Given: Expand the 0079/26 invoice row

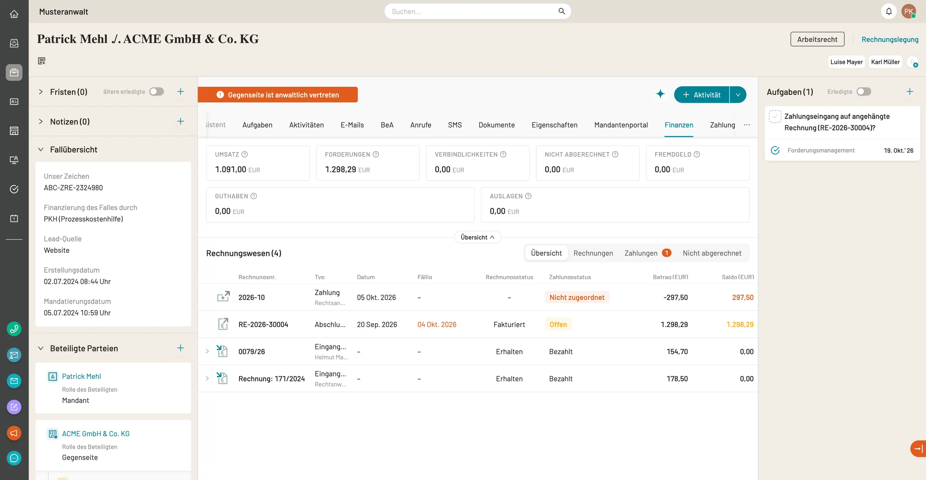Looking at the screenshot, I should 207,351.
